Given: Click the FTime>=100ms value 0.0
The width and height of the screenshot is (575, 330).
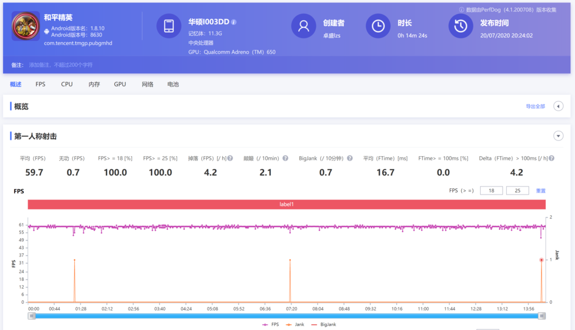Looking at the screenshot, I should [443, 173].
